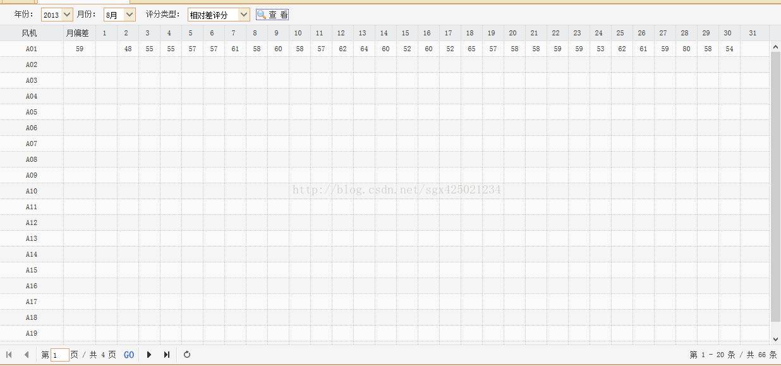Go to the first page
The width and height of the screenshot is (781, 366).
pos(9,355)
